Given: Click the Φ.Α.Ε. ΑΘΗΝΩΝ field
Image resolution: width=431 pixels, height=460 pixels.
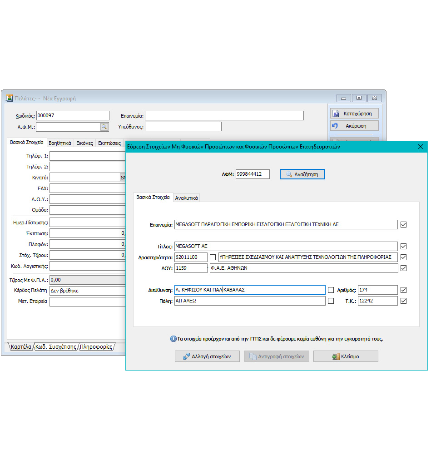Looking at the screenshot, I should tap(304, 268).
